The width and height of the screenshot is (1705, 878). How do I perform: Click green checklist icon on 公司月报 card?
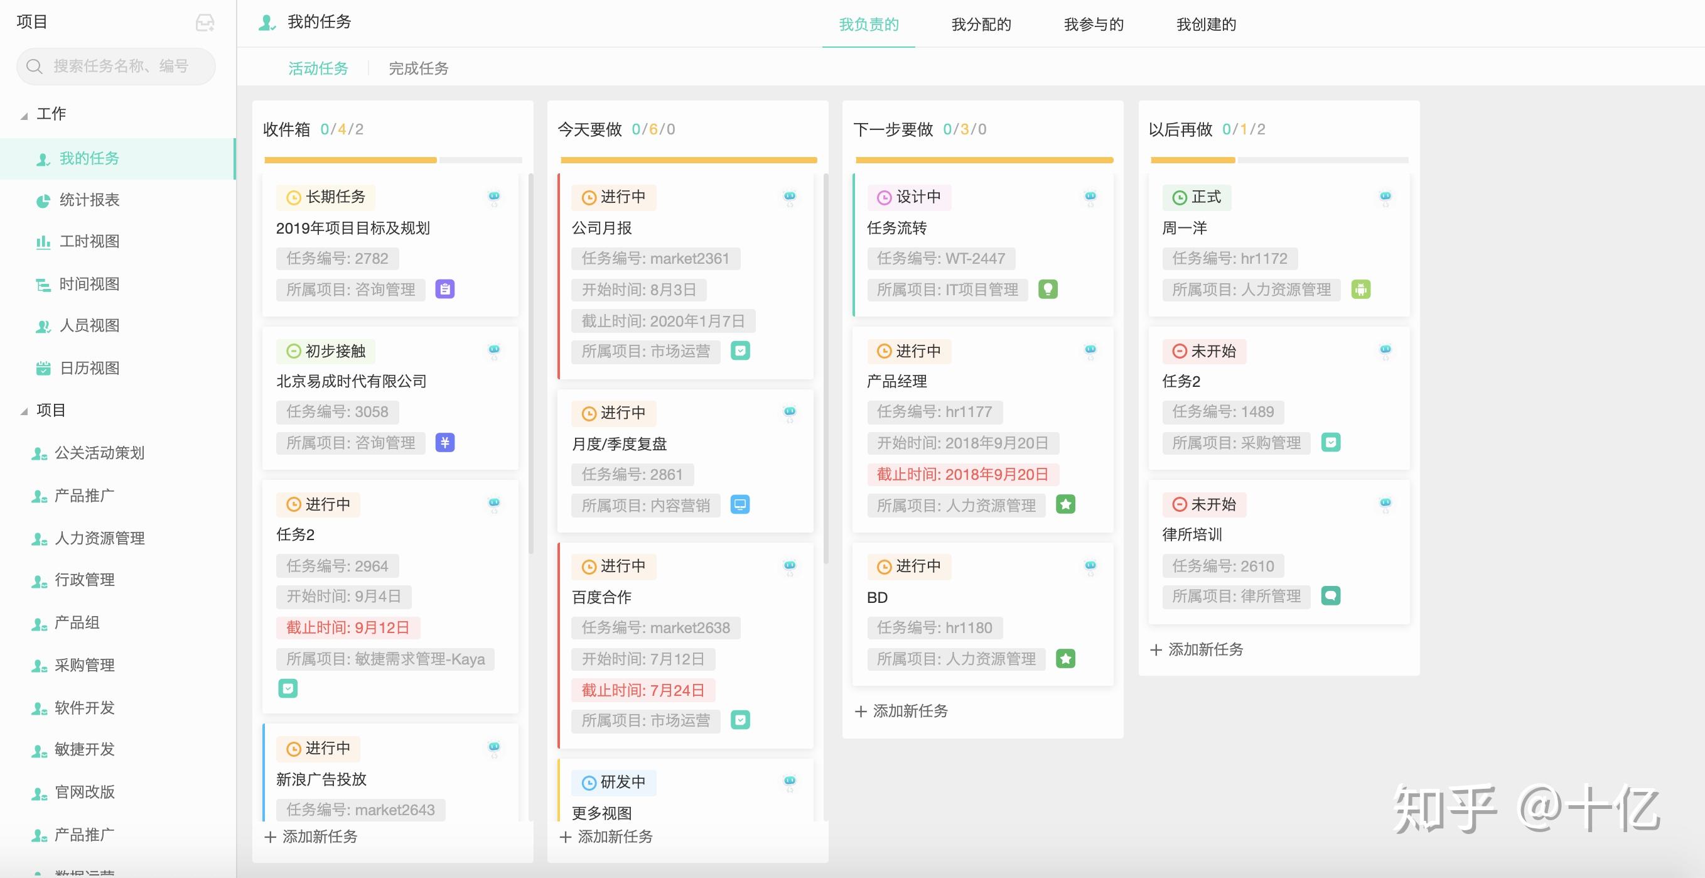(740, 351)
